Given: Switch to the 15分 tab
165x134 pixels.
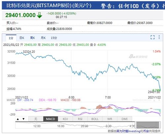Looking at the screenshot, I should click(54, 38).
